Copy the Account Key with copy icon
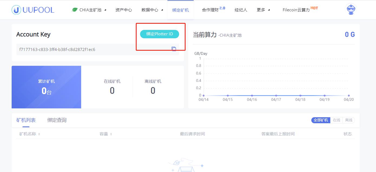 pos(174,49)
